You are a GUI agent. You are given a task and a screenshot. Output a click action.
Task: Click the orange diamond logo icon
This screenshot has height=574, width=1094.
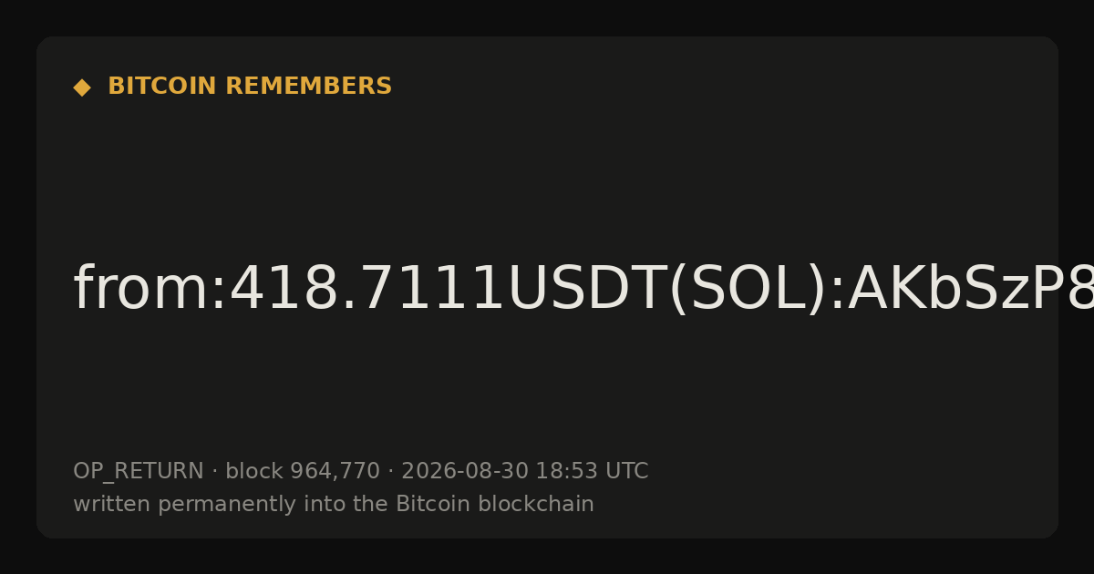coord(81,87)
